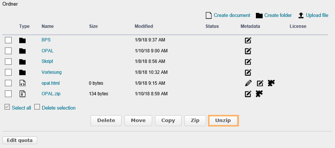The width and height of the screenshot is (335, 148).
Task: Click the OPAL folder type icon
Action: (x=22, y=51)
